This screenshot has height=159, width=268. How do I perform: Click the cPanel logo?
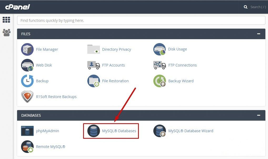pos(17,7)
